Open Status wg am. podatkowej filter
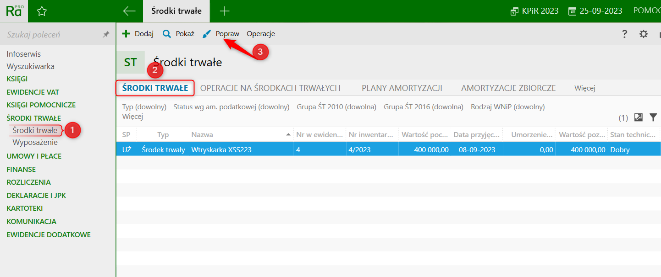The image size is (661, 277). (x=231, y=107)
